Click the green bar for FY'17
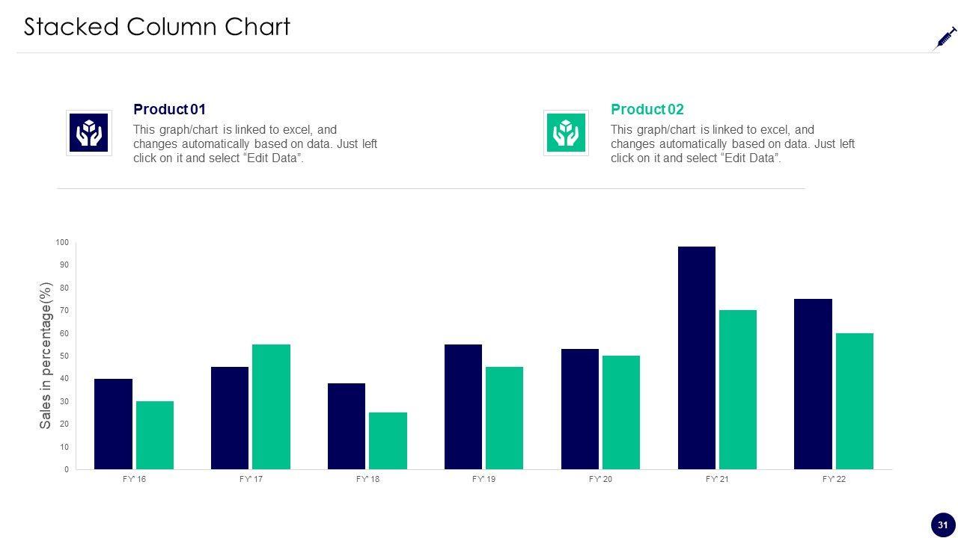Image resolution: width=958 pixels, height=538 pixels. [271, 406]
